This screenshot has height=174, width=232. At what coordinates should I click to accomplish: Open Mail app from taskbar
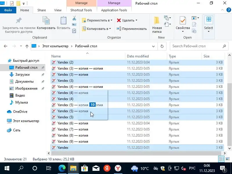(96, 168)
